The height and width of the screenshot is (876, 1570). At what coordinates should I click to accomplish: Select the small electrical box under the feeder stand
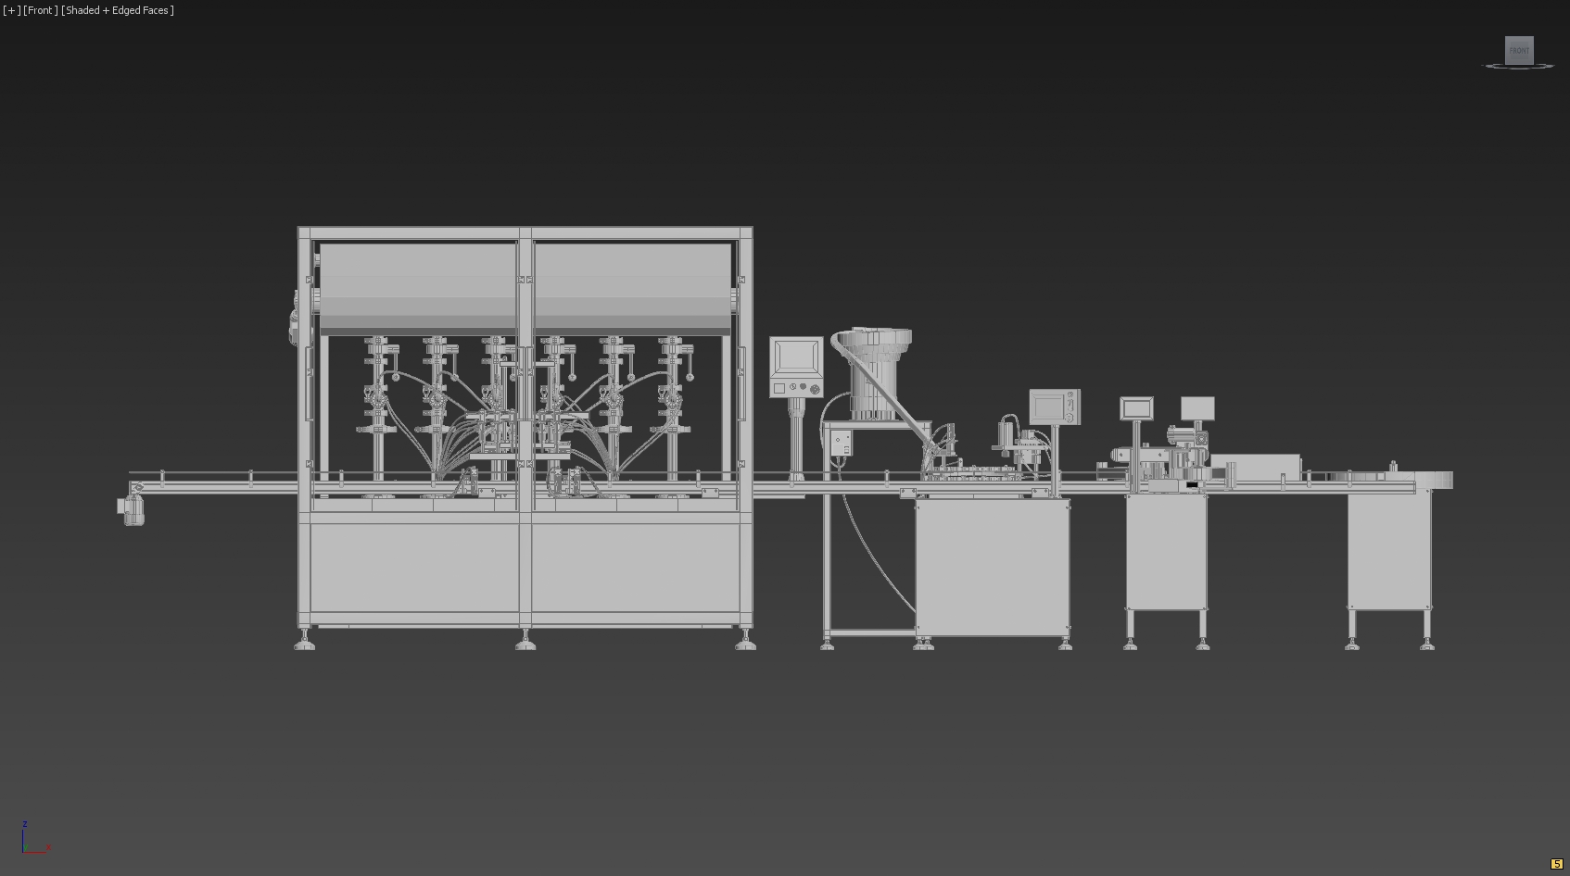841,443
